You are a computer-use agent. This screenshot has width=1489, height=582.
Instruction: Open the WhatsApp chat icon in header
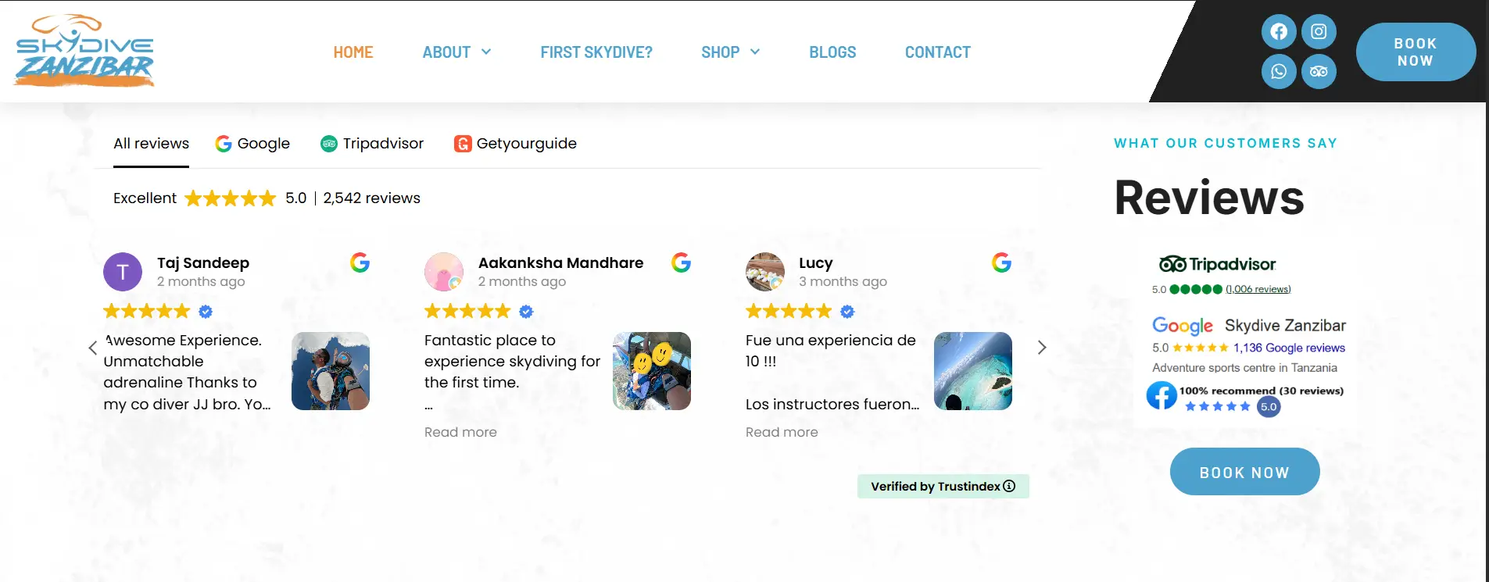coord(1279,72)
